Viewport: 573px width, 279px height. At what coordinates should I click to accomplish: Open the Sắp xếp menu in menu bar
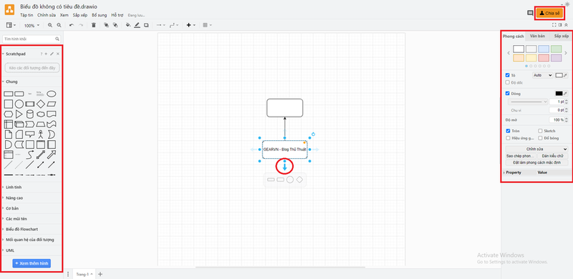tap(80, 15)
